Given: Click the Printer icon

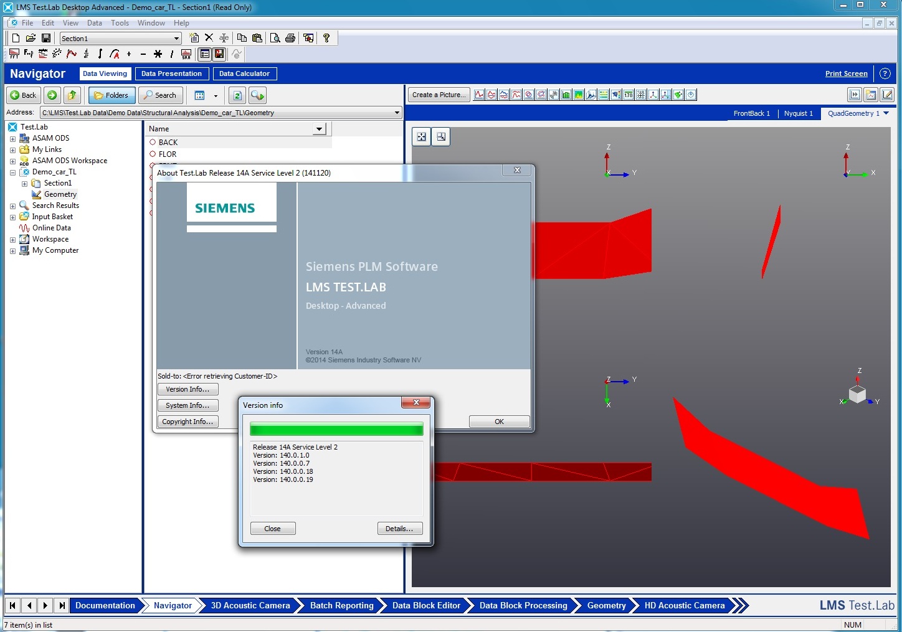Looking at the screenshot, I should coord(290,38).
